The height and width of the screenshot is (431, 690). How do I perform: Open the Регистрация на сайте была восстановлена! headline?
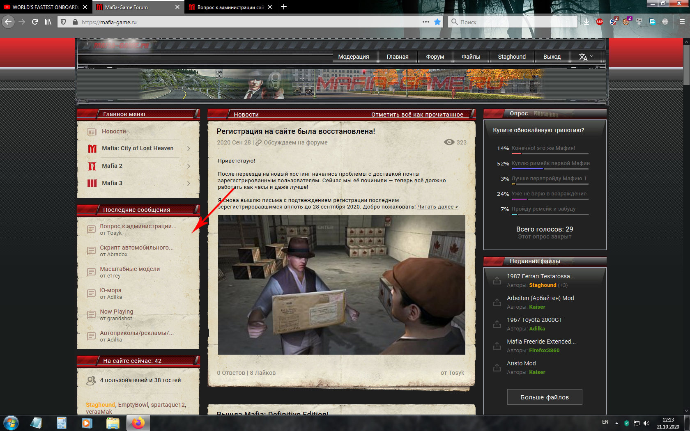click(296, 131)
